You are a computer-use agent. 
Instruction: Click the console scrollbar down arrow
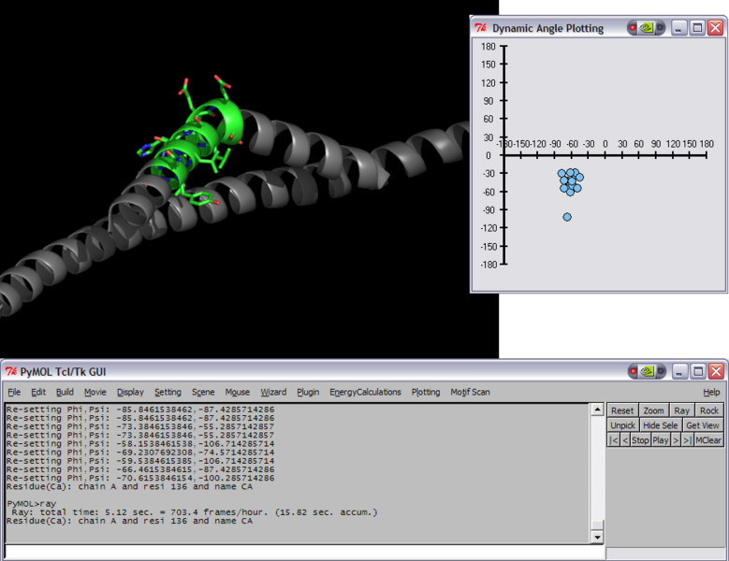(598, 538)
